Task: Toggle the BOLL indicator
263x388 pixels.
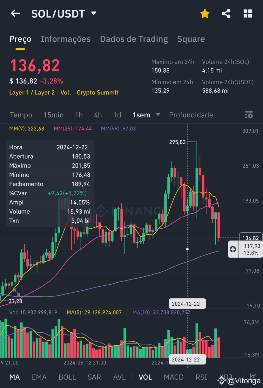Action: click(67, 377)
